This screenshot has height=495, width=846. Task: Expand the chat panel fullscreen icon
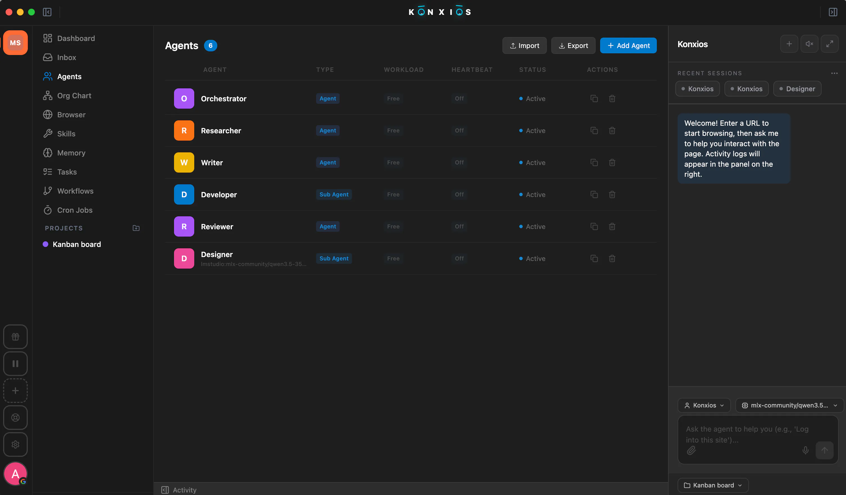[x=829, y=44]
